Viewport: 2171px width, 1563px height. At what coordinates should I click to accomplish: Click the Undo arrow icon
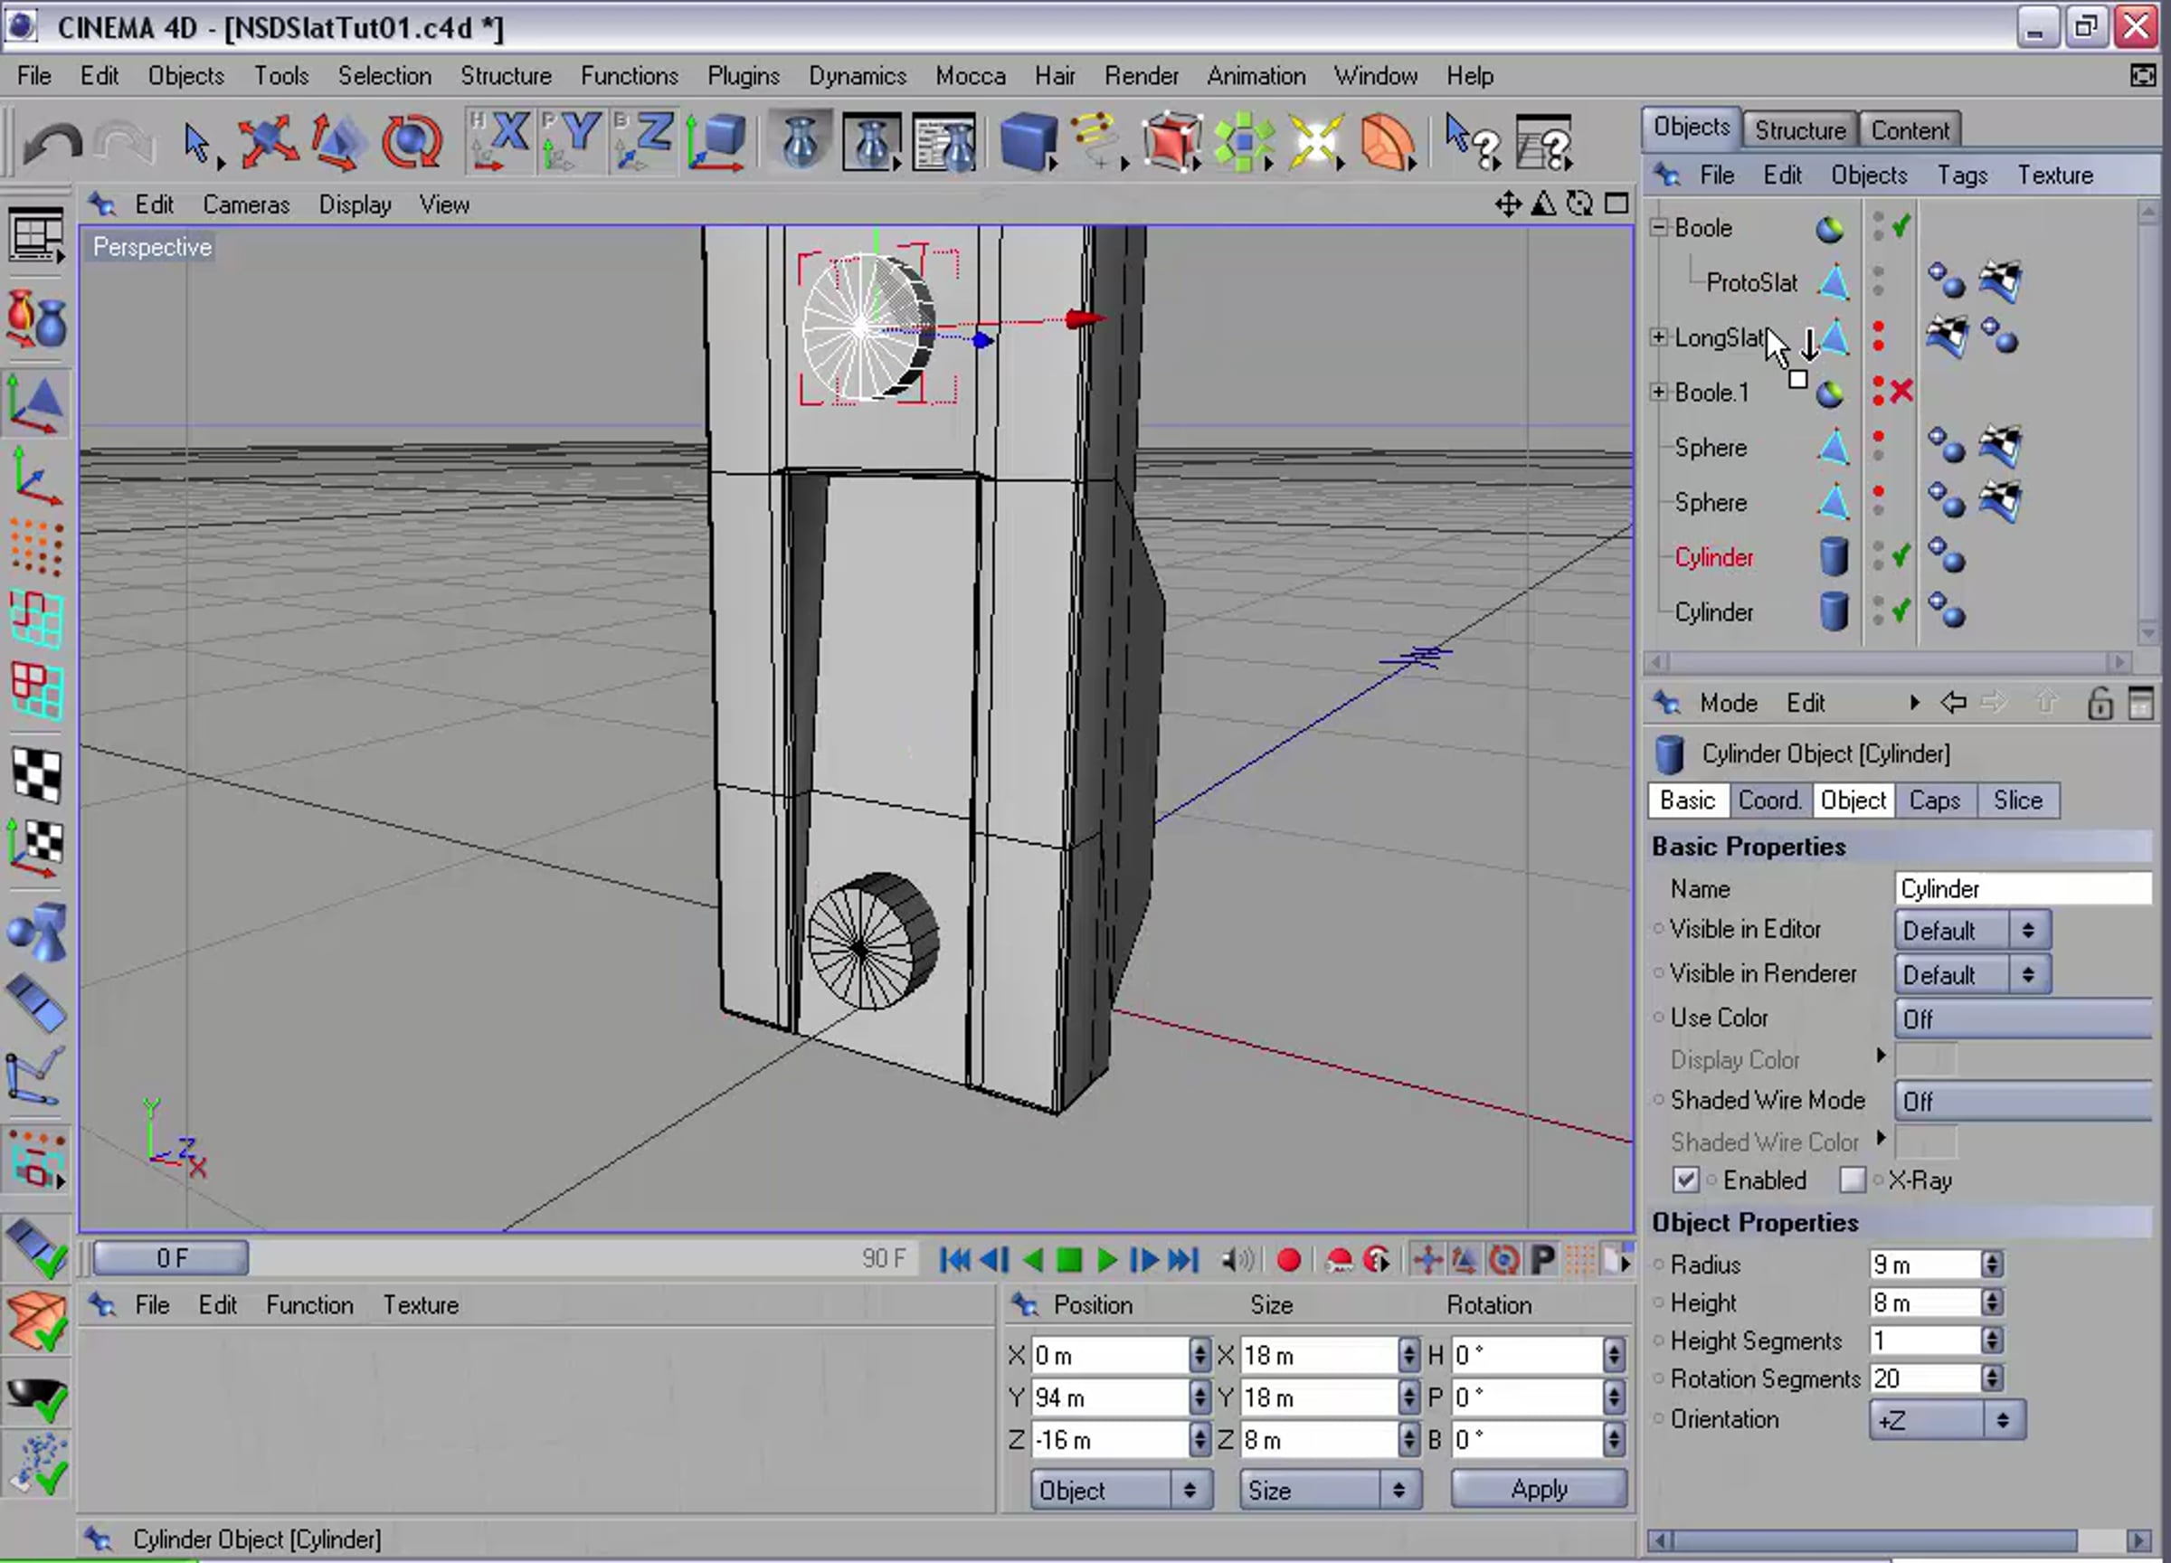tap(52, 144)
